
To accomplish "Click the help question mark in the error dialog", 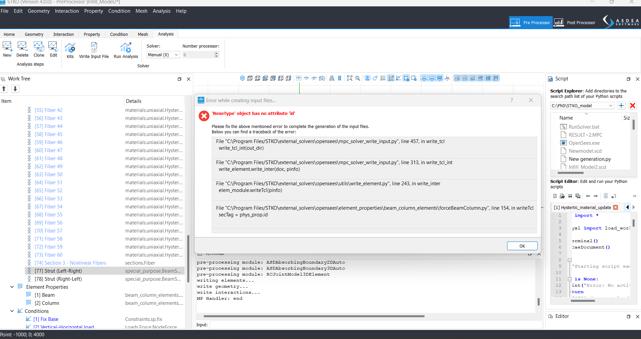I will pos(511,100).
